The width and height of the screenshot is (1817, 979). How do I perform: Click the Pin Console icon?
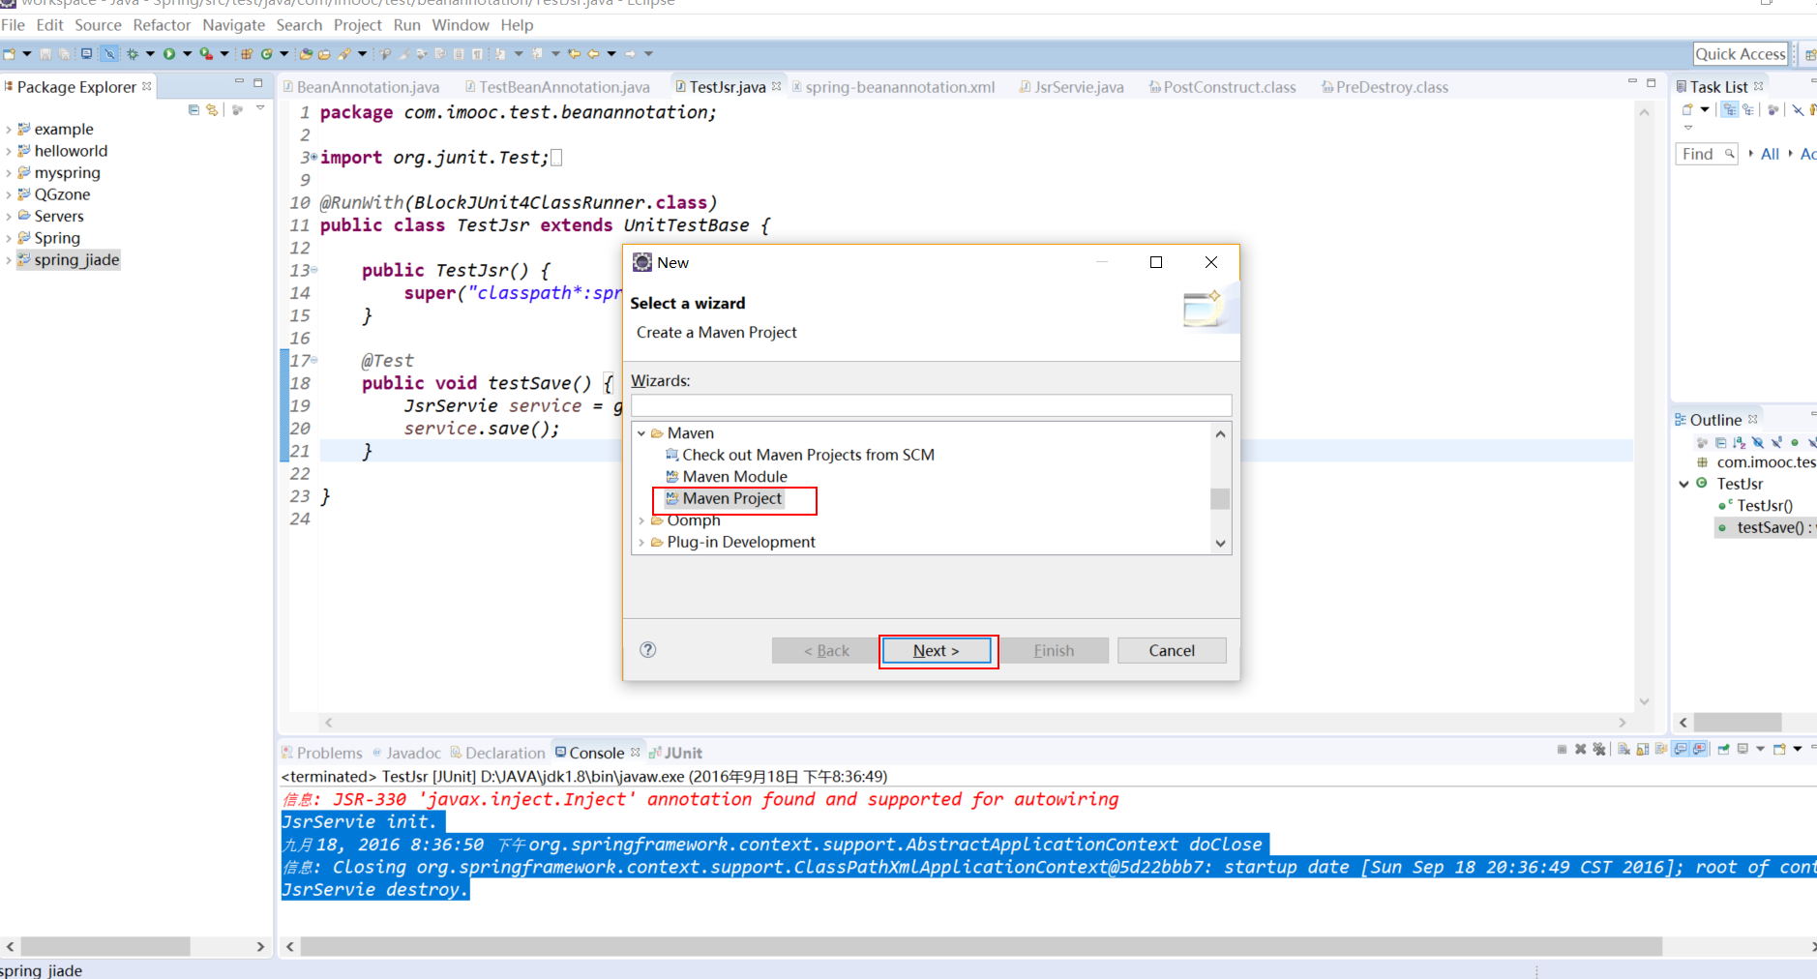pyautogui.click(x=1723, y=749)
